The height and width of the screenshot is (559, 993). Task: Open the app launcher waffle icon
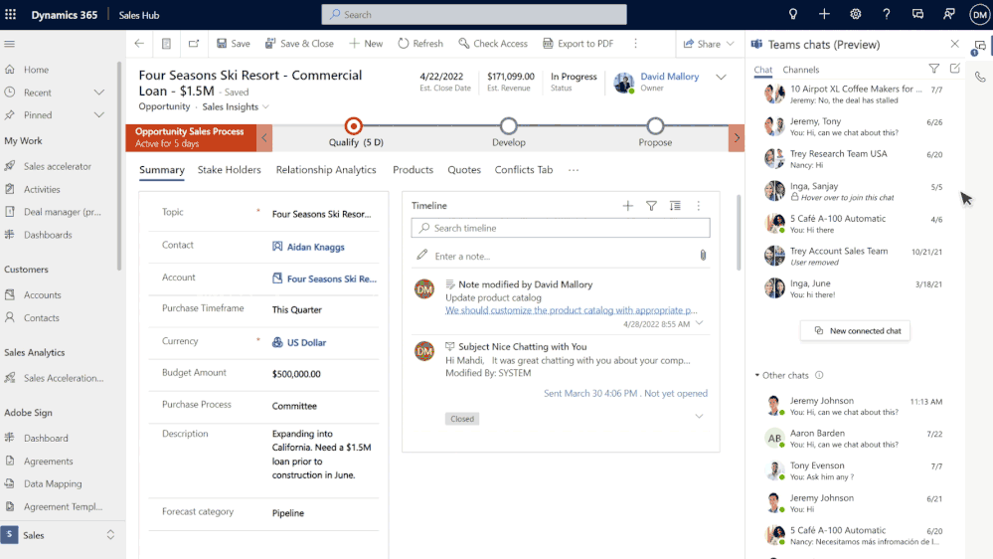tap(10, 14)
